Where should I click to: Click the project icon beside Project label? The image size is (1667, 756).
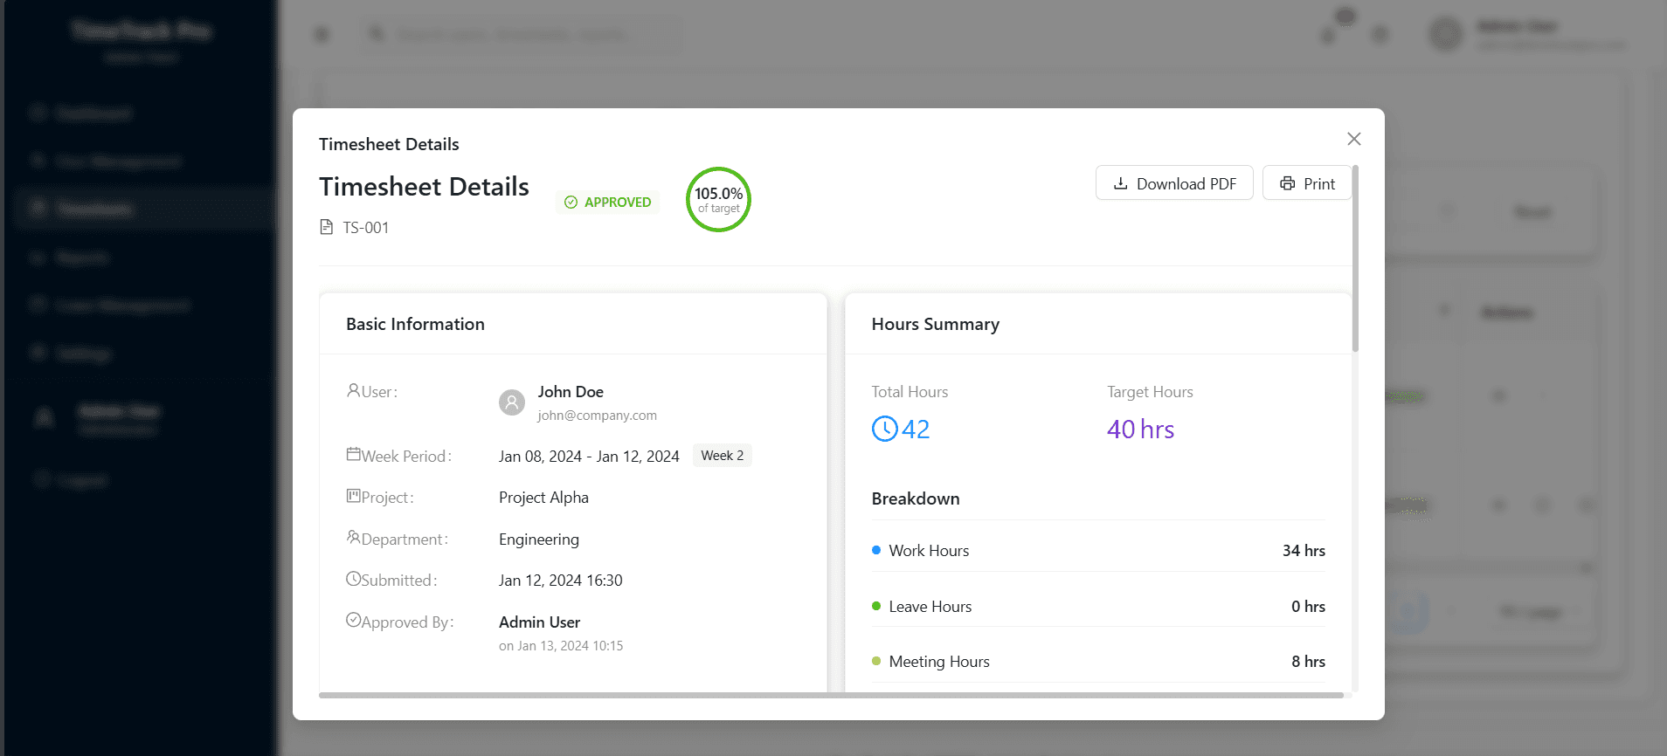click(x=353, y=496)
